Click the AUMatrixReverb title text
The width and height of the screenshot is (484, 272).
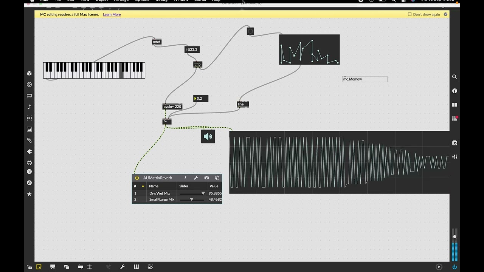click(158, 178)
